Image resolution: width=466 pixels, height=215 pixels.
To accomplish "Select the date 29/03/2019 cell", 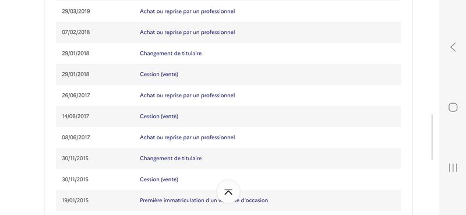I will [x=76, y=11].
